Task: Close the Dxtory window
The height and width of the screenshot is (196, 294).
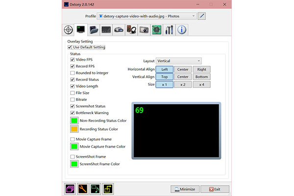Action: [224, 4]
